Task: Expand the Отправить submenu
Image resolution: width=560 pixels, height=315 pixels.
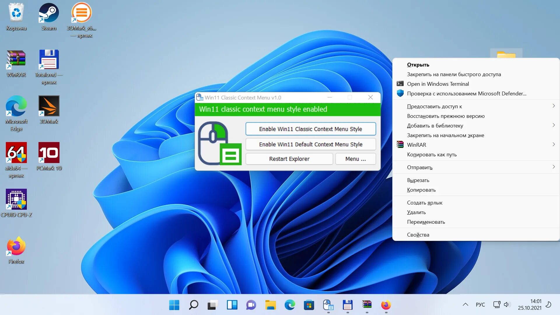Action: [553, 167]
